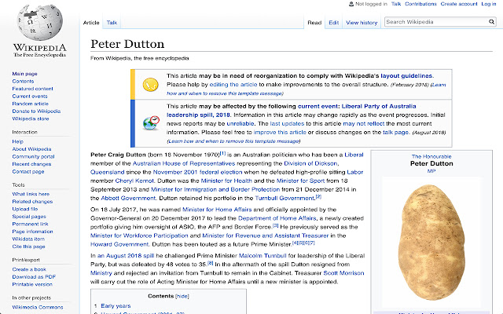503x314 pixels.
Task: Open Scott Morrison link
Action: (343, 273)
